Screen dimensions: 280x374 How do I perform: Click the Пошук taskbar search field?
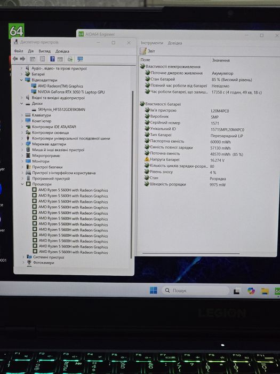pyautogui.click(x=196, y=291)
